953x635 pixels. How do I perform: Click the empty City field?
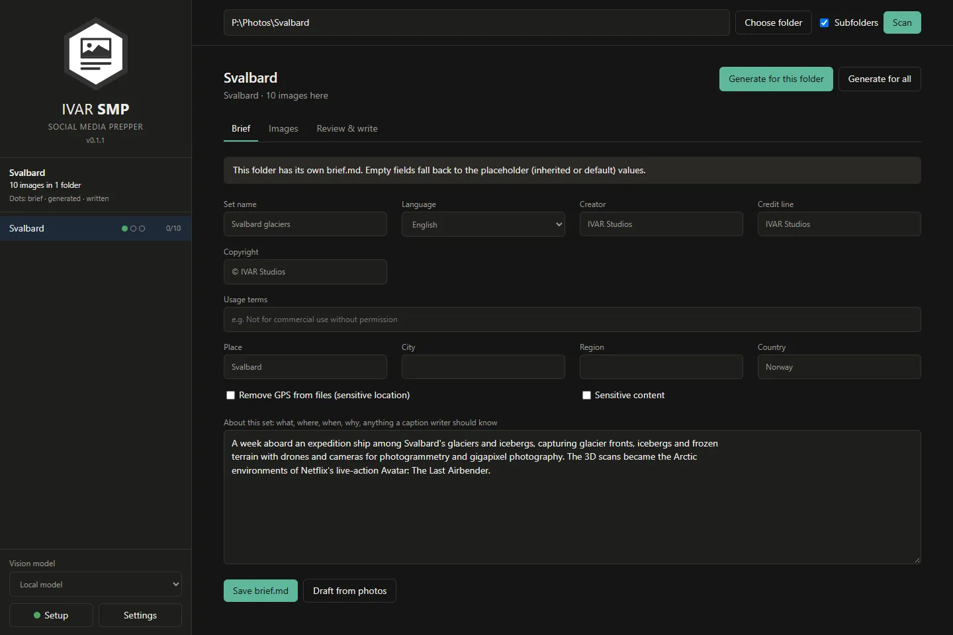click(483, 367)
